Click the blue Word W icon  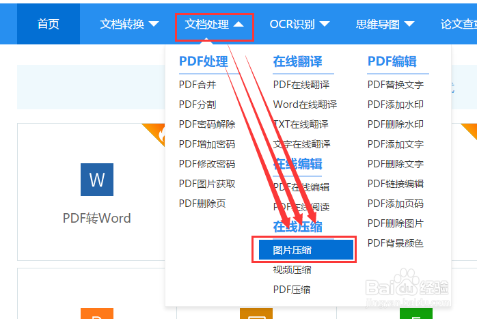point(97,180)
